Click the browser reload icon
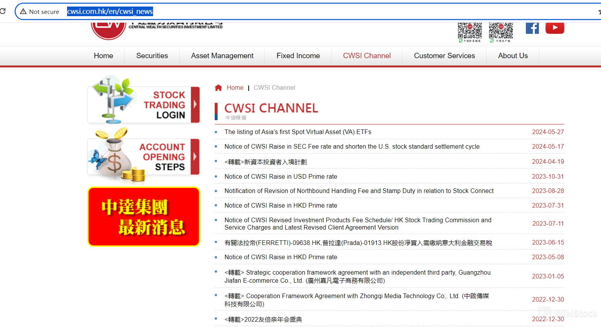The image size is (601, 327). tap(3, 11)
